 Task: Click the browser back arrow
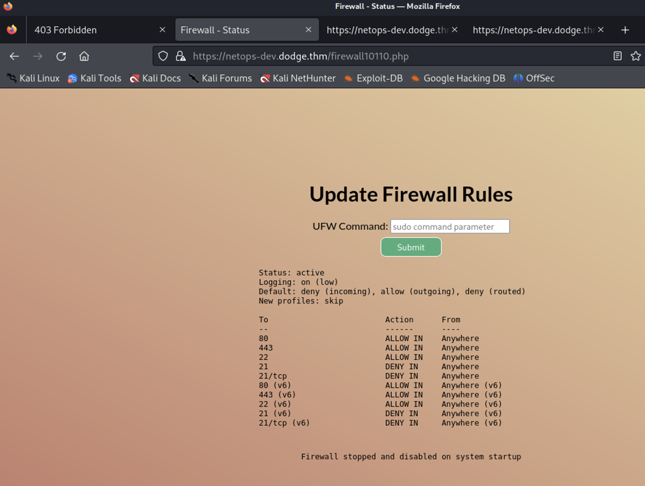pos(14,56)
